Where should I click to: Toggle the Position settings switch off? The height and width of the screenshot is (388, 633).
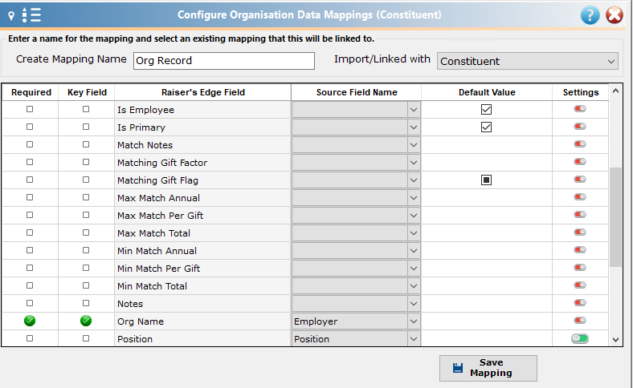[580, 338]
